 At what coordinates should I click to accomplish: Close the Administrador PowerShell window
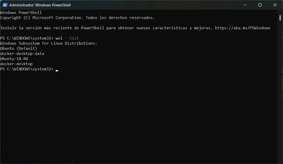(275, 5)
